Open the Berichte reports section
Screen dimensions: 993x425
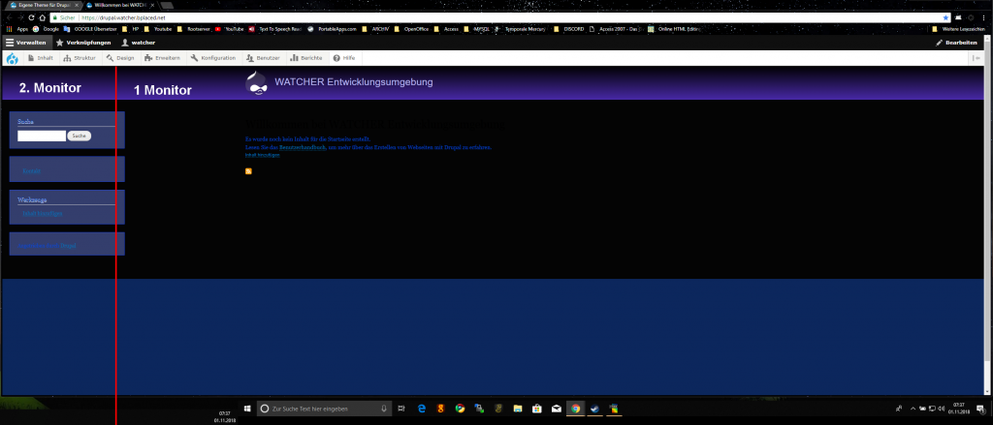(x=305, y=58)
